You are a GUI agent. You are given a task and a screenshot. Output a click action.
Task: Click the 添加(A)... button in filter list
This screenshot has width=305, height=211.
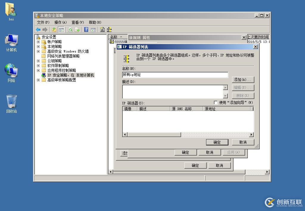(x=243, y=80)
